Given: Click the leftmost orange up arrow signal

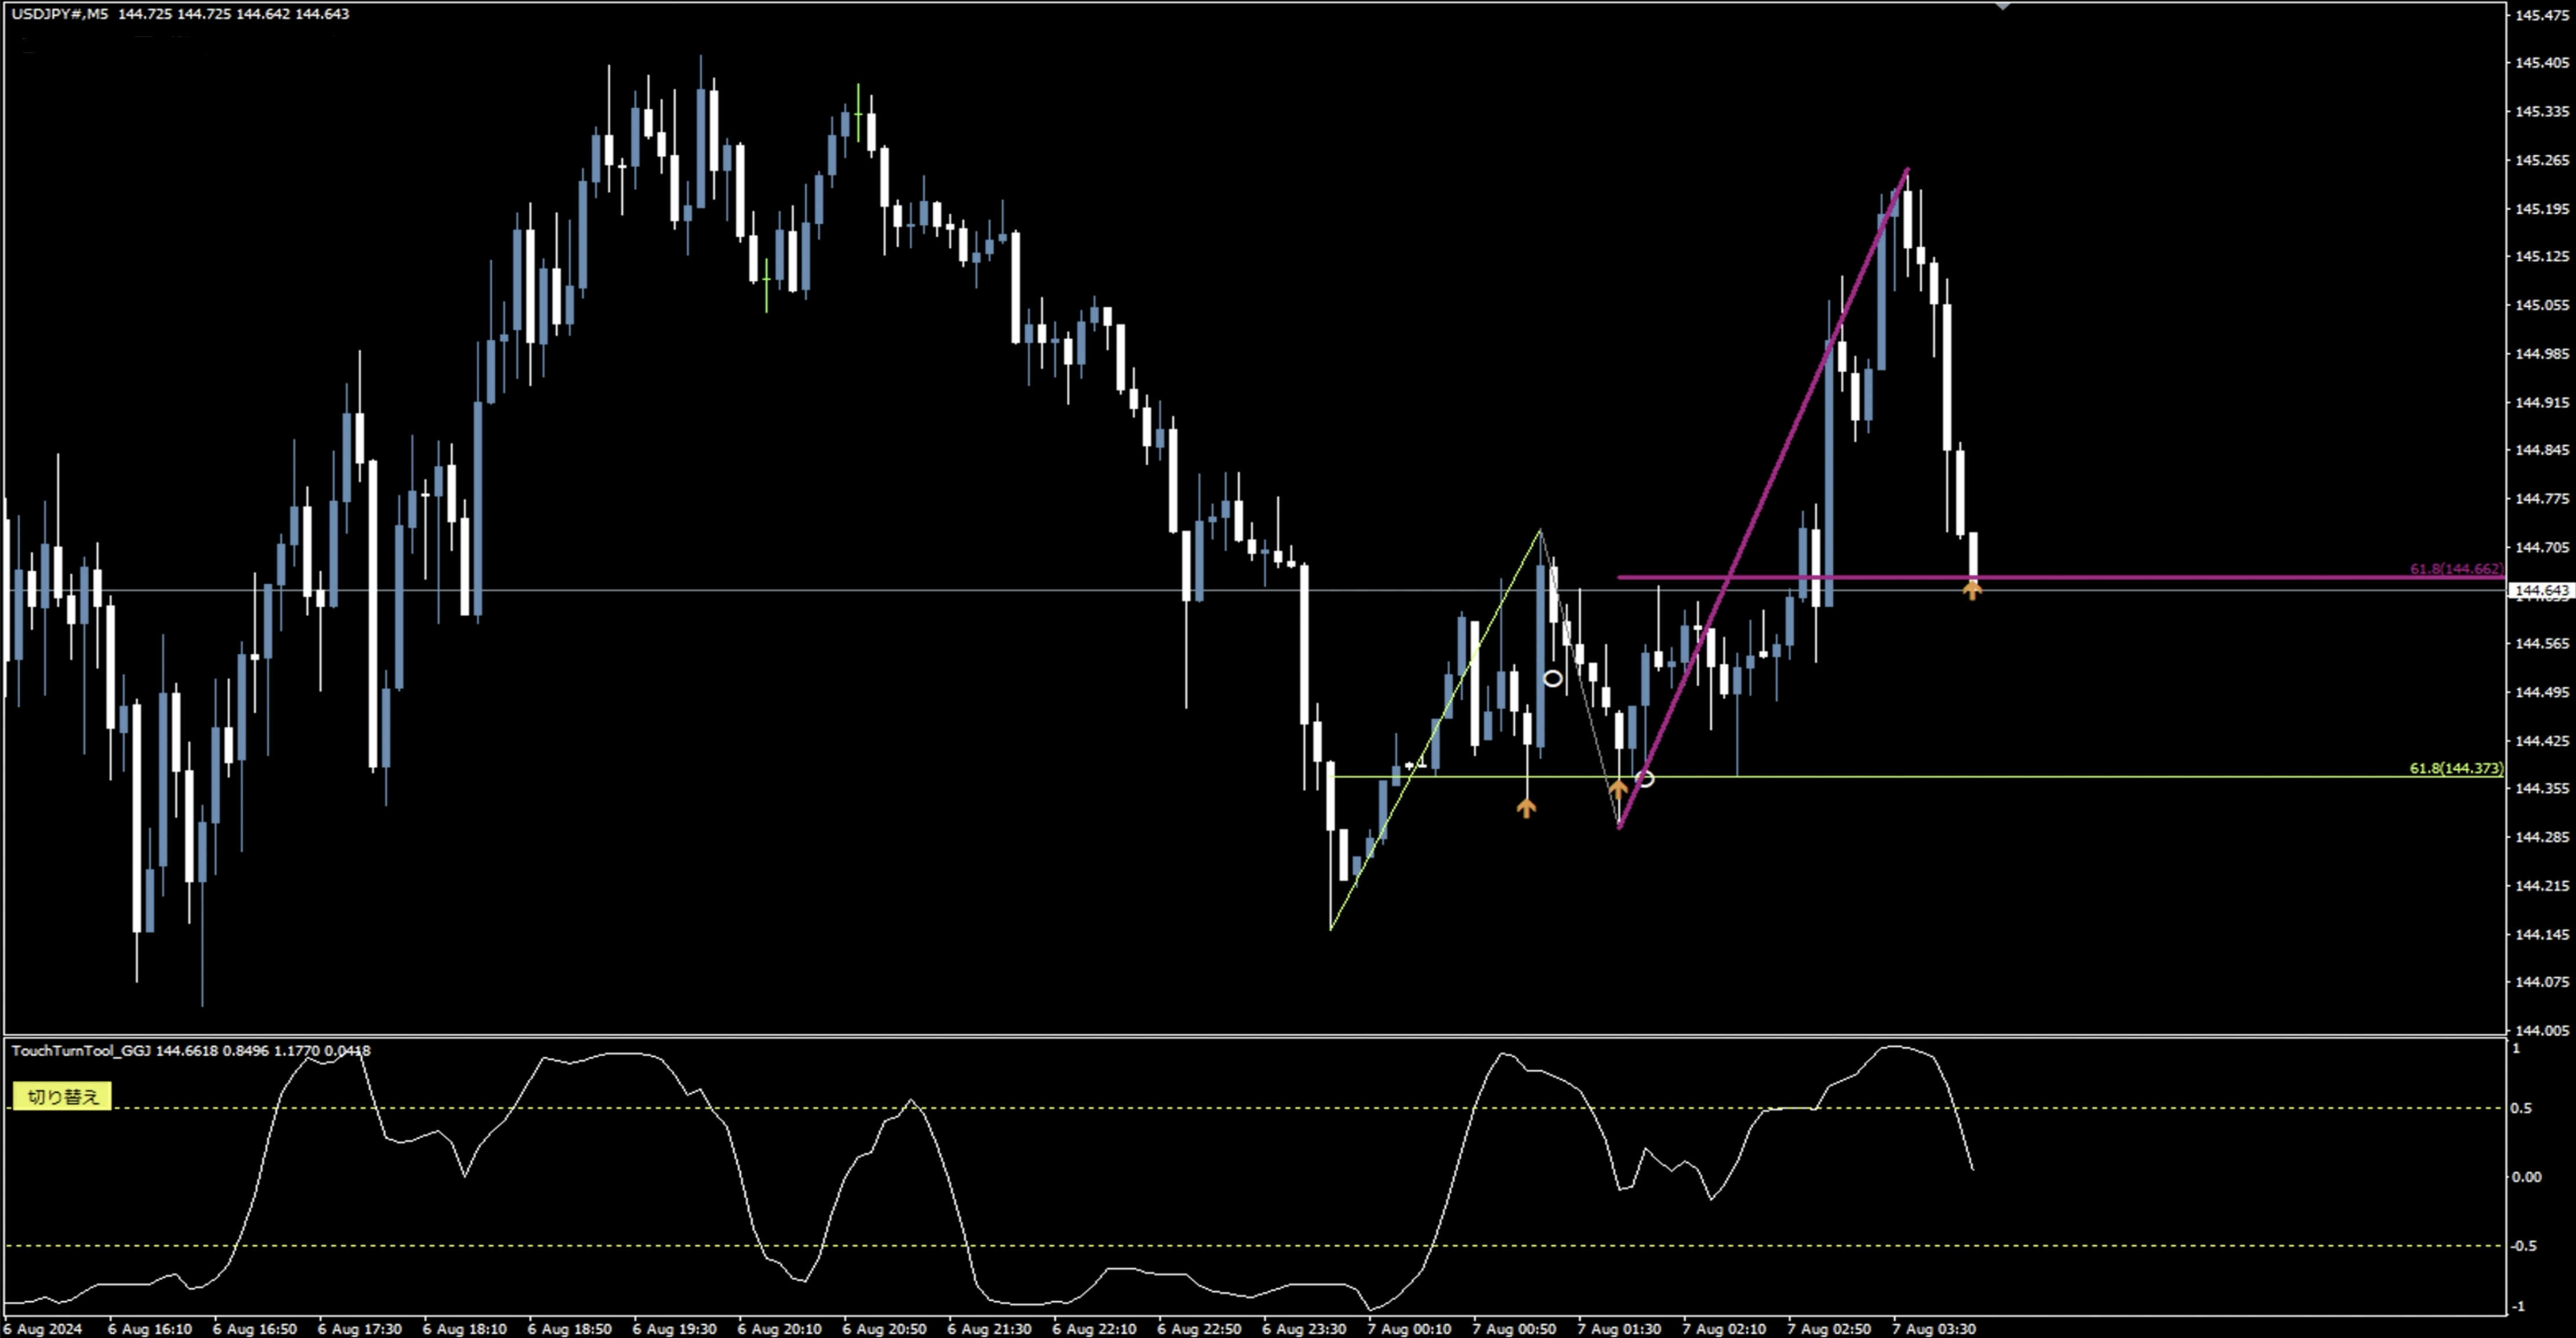Looking at the screenshot, I should [x=1526, y=807].
